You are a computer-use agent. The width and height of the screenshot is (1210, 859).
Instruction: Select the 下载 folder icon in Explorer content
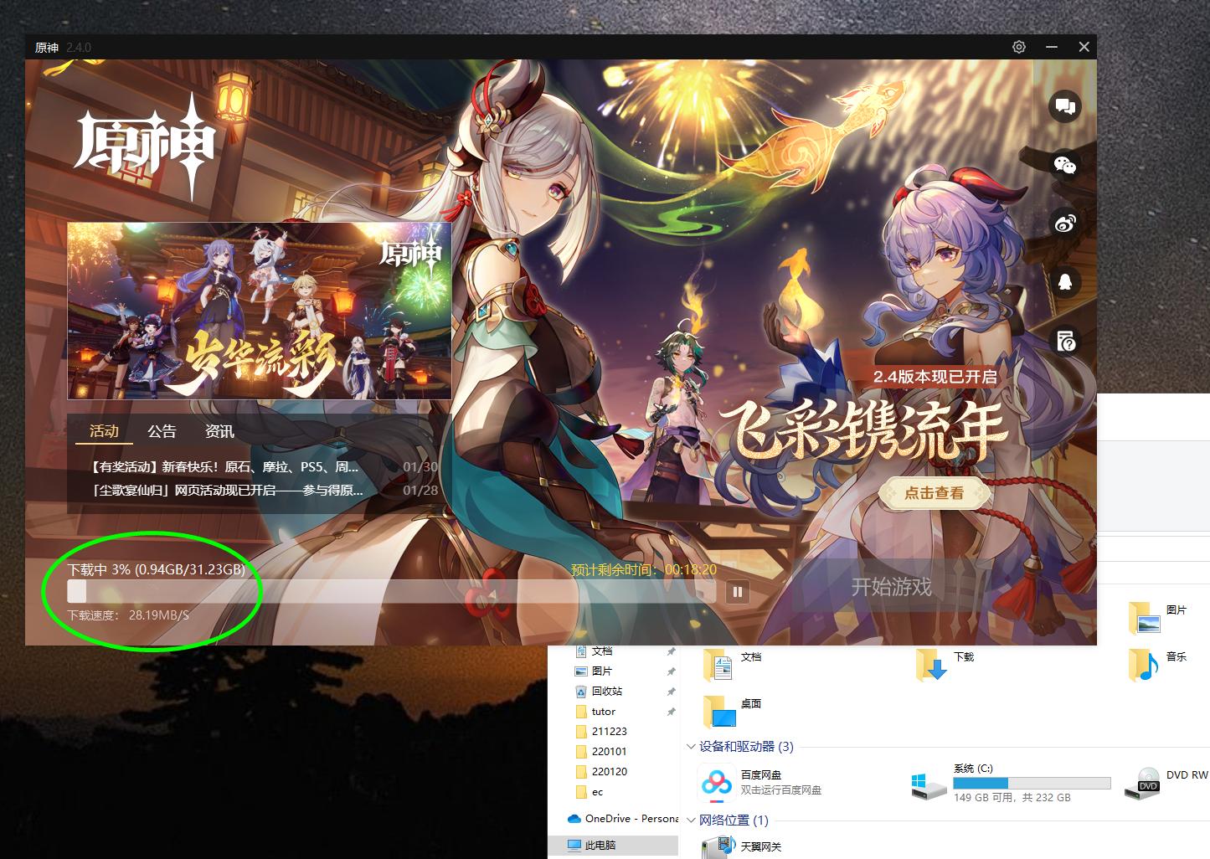(931, 665)
